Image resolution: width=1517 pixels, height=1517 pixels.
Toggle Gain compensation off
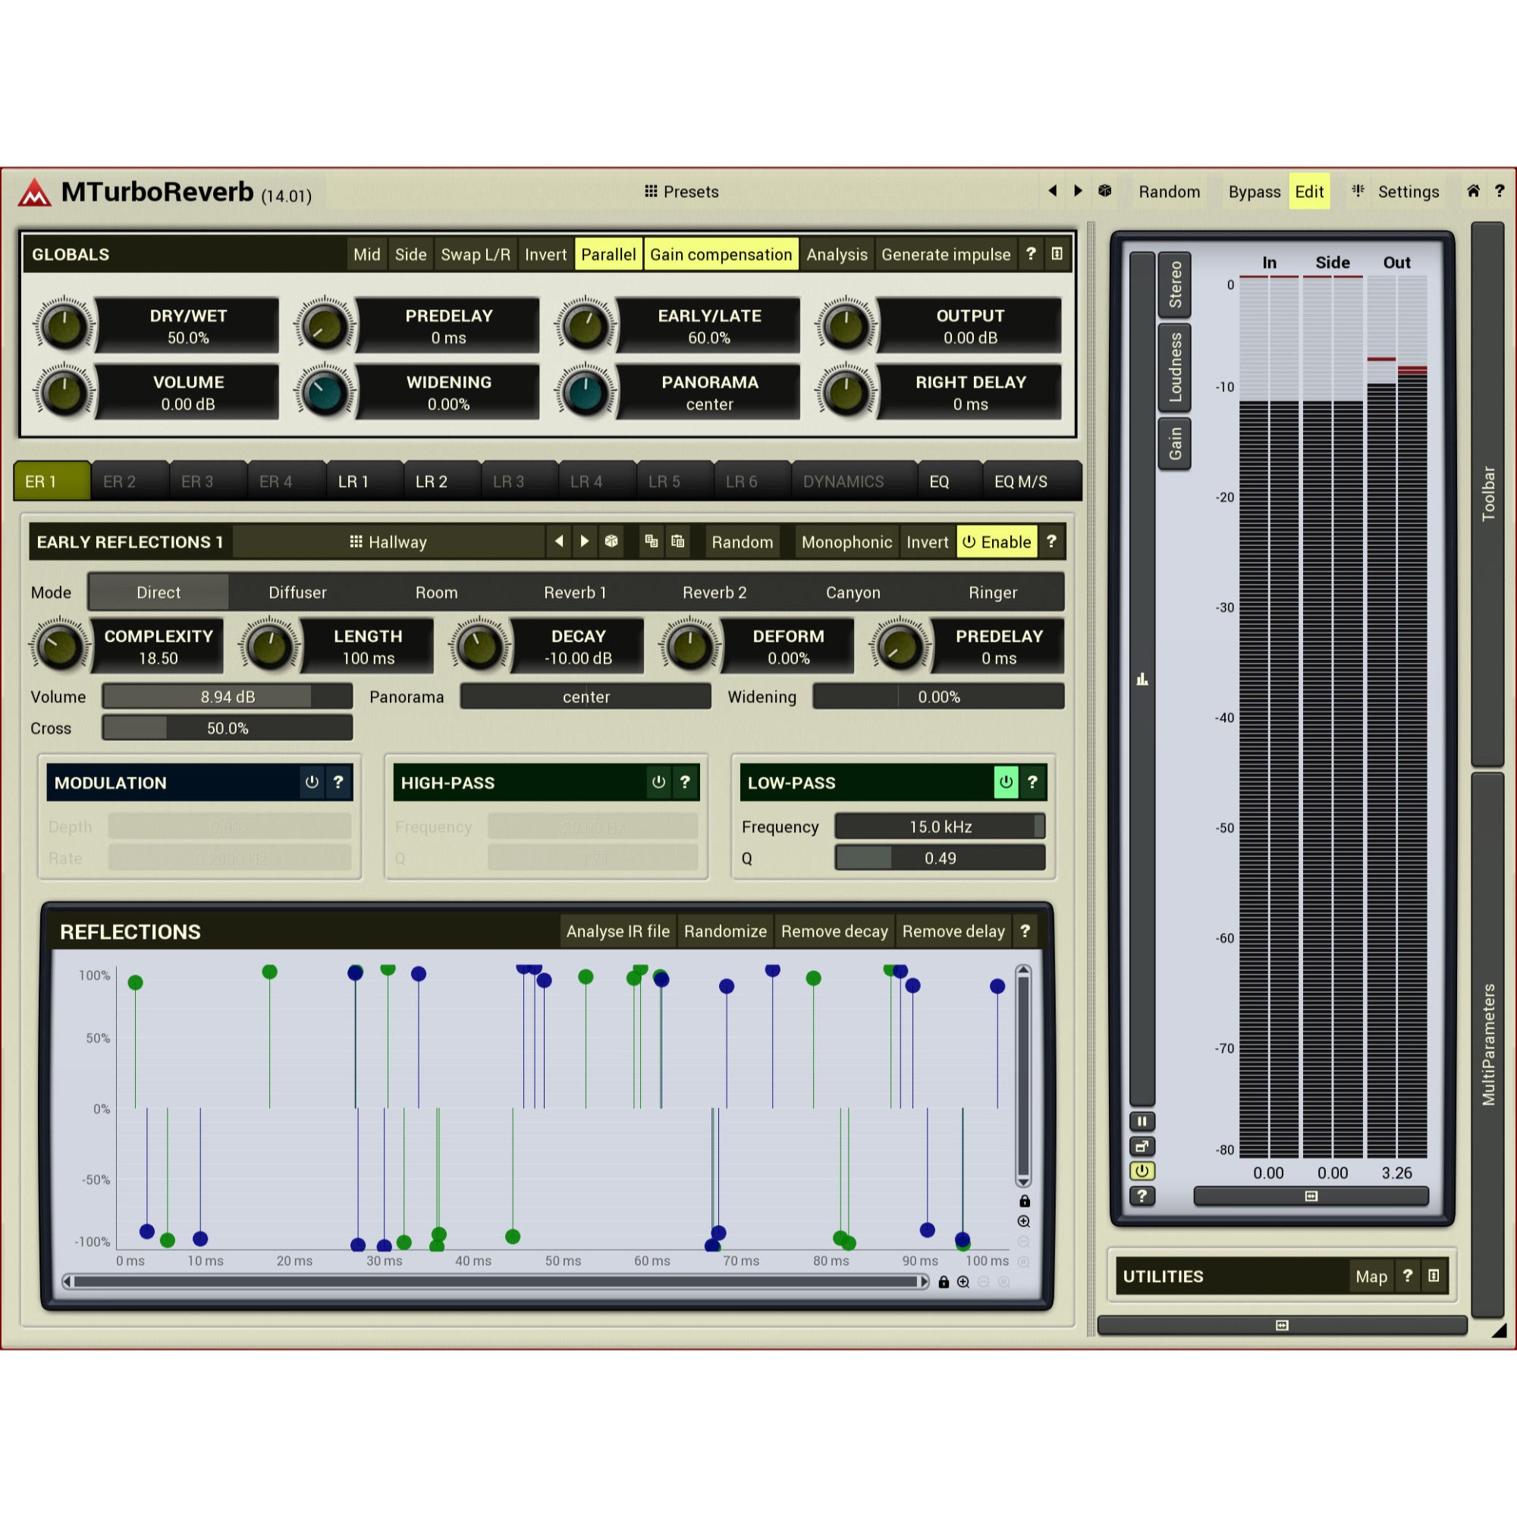[x=721, y=254]
